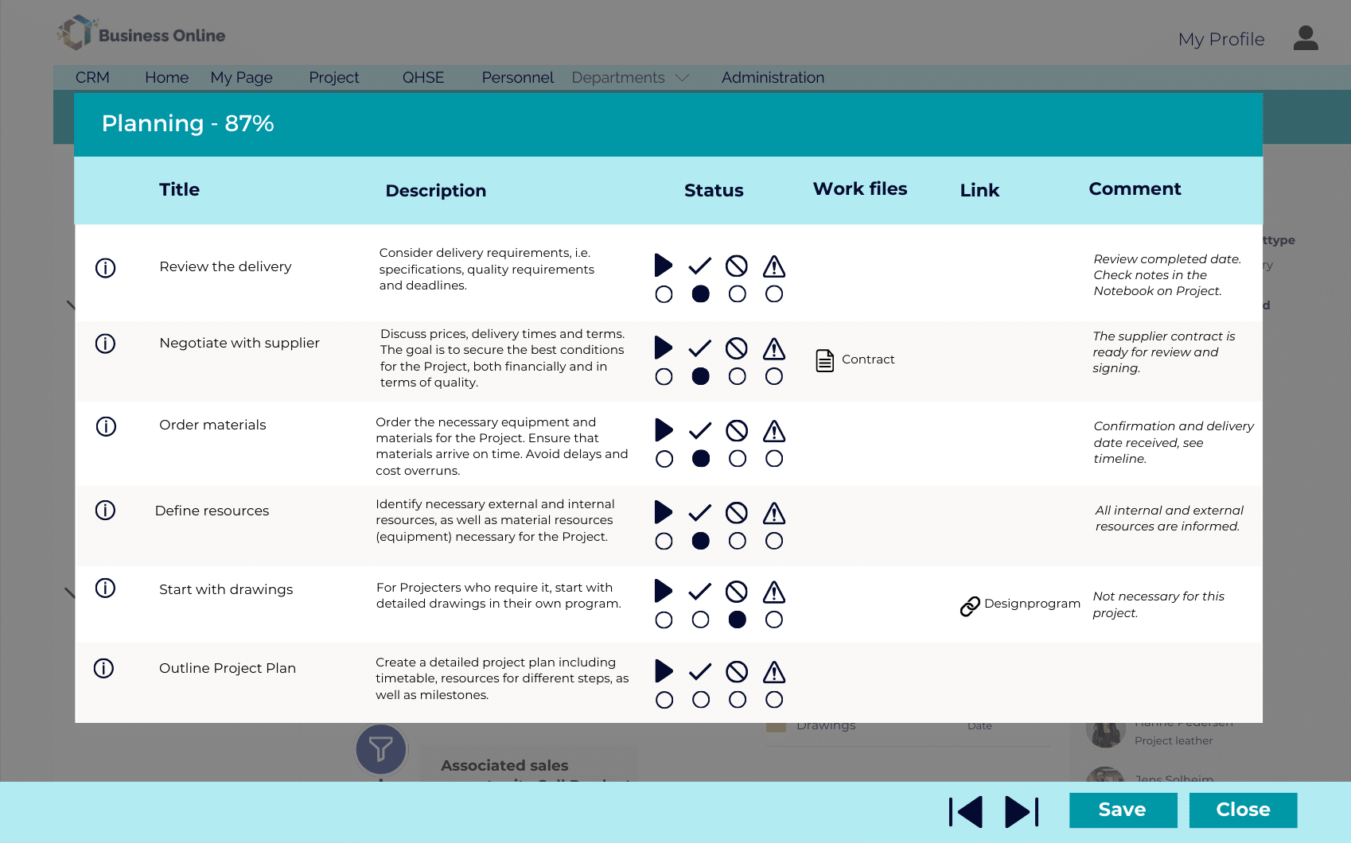Open the Personnel menu

pos(518,78)
